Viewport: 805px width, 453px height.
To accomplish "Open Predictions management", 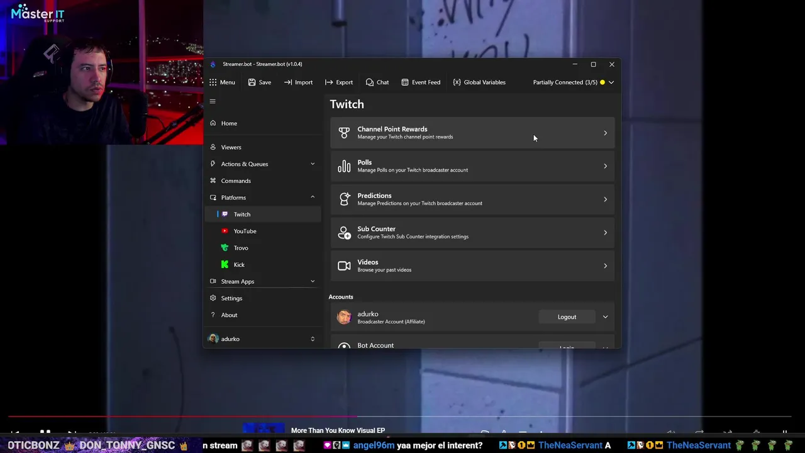I will (x=472, y=199).
